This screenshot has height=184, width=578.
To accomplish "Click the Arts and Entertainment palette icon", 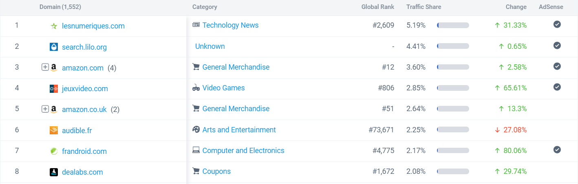I will [x=196, y=129].
